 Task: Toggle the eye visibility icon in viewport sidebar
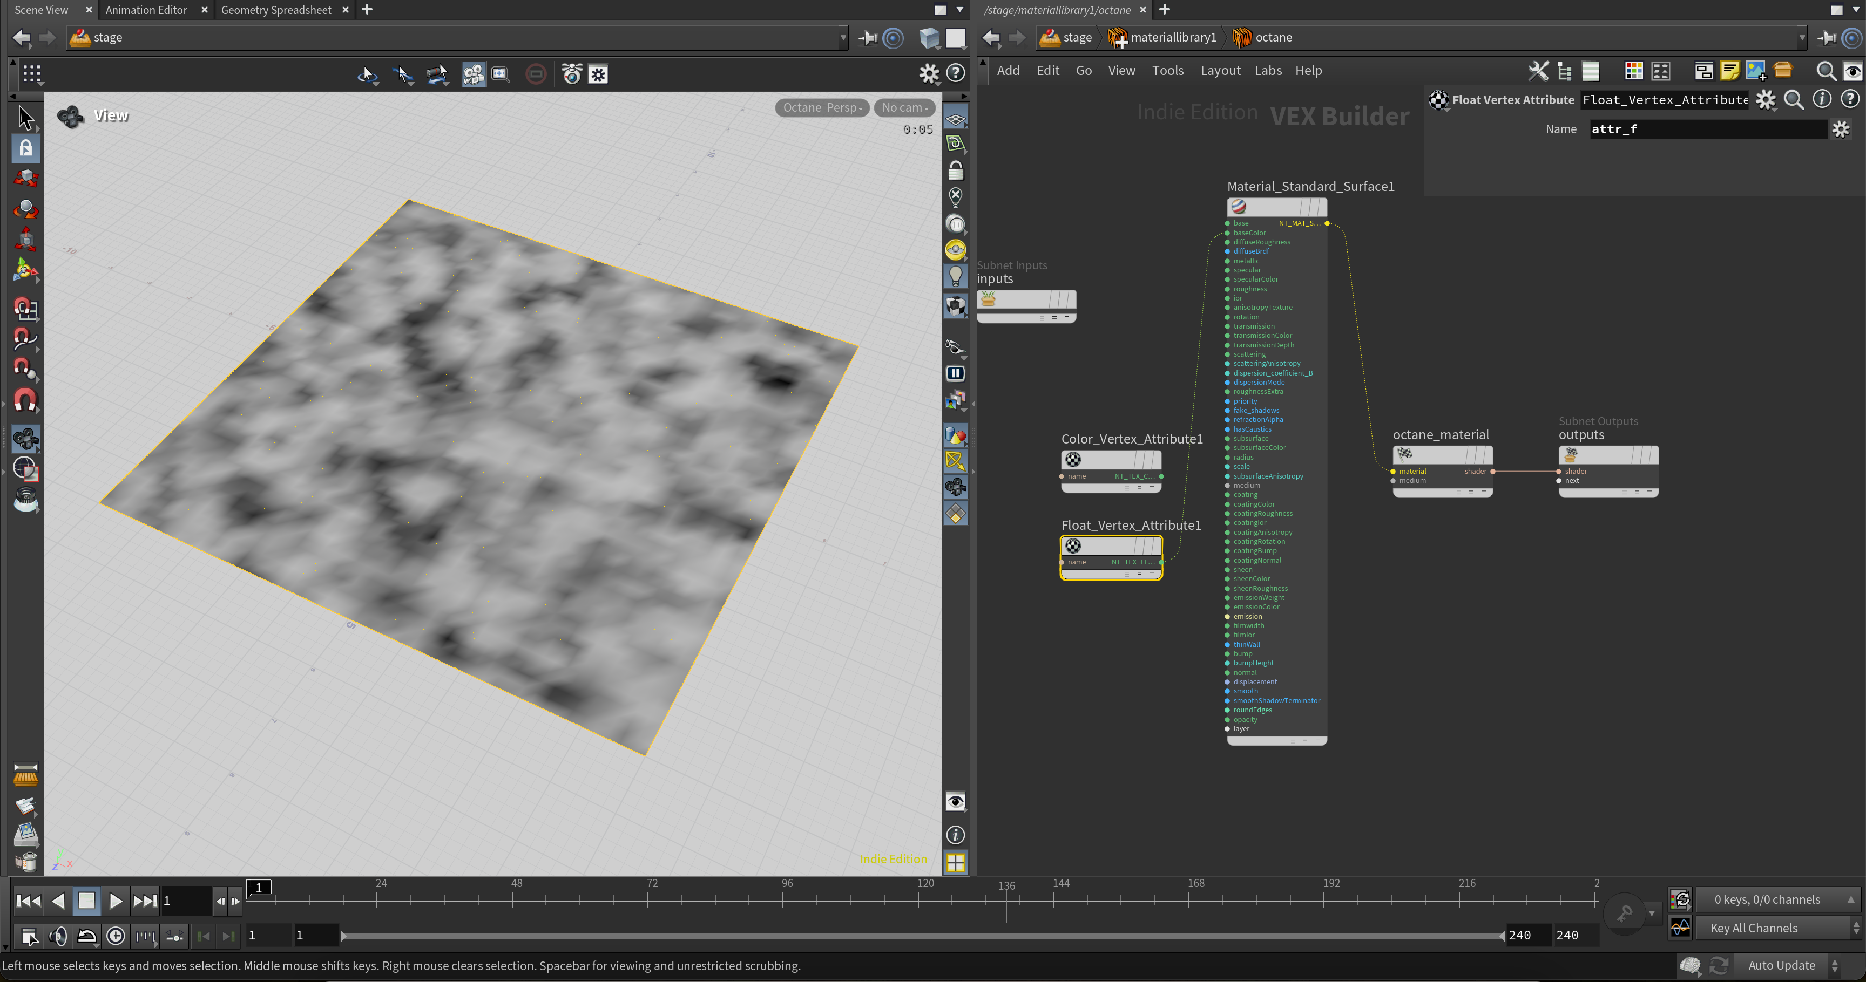956,802
